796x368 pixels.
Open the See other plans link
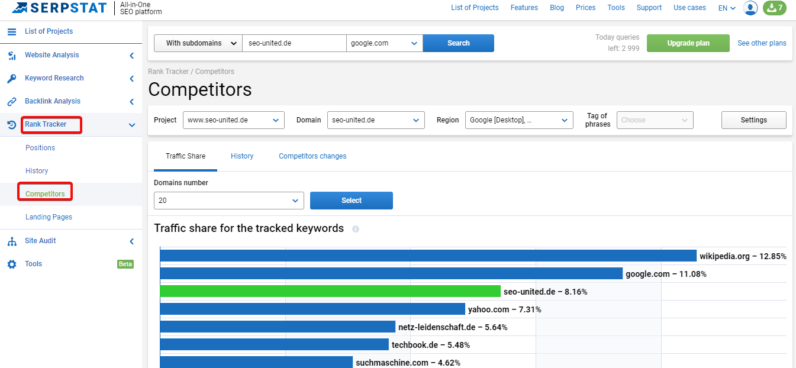[762, 43]
